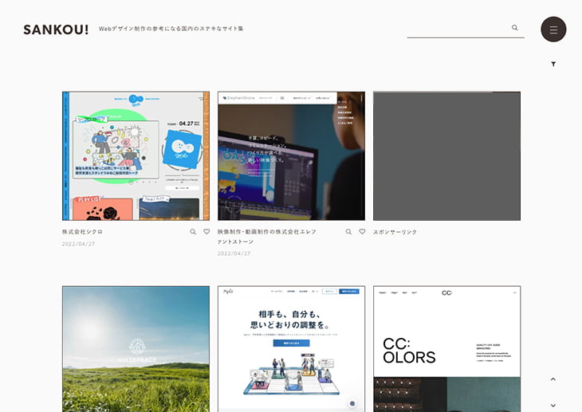
Task: Open the hamburger menu button
Action: pyautogui.click(x=553, y=29)
